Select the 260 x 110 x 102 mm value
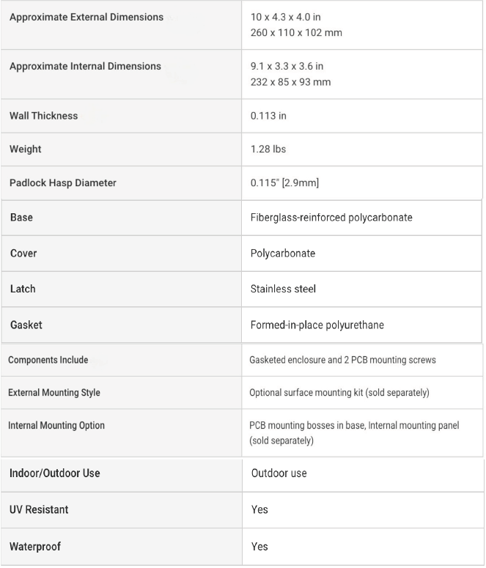This screenshot has height=568, width=486. (296, 33)
